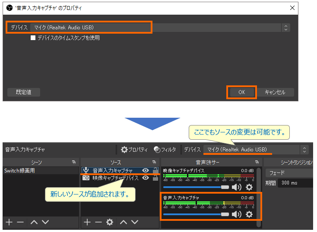
Task: Toggle visibility of 映像キャプチャデバイス source
Action: click(x=146, y=178)
